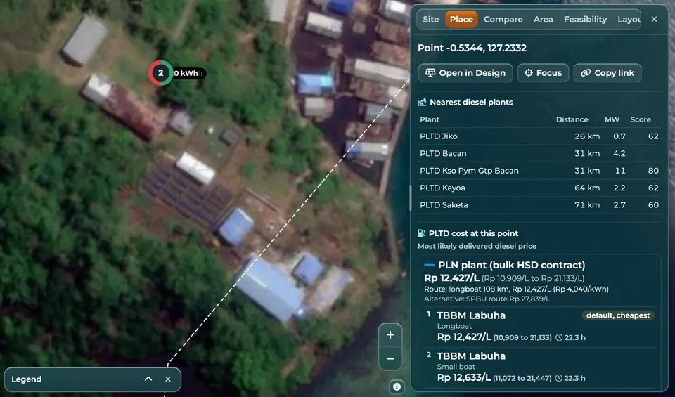
Task: Close the side panel with X
Action: click(x=654, y=20)
